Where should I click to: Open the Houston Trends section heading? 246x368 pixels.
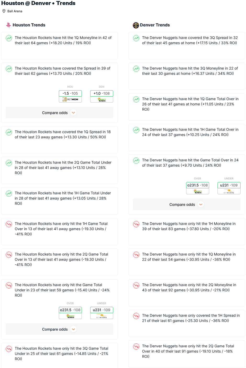pyautogui.click(x=29, y=25)
